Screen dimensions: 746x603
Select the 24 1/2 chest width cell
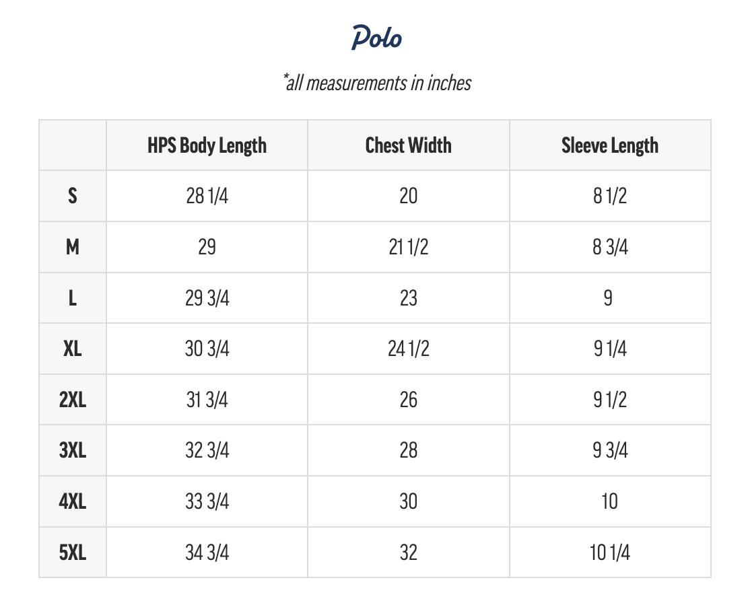pos(408,349)
